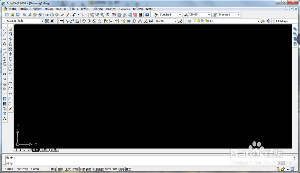Viewport: 300px width, 173px height.
Task: Select the Explode tool
Action: pos(10,109)
